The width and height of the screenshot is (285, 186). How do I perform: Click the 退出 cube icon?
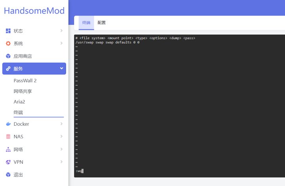tap(8, 174)
